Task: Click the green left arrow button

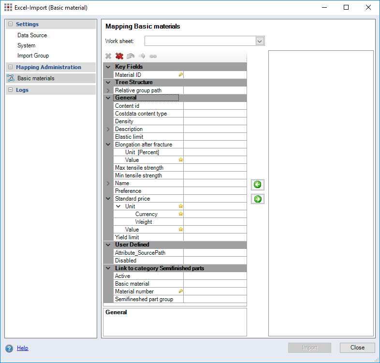Action: [258, 185]
